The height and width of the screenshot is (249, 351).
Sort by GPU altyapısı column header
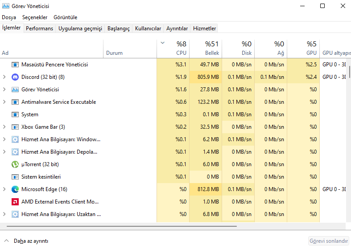(x=335, y=49)
